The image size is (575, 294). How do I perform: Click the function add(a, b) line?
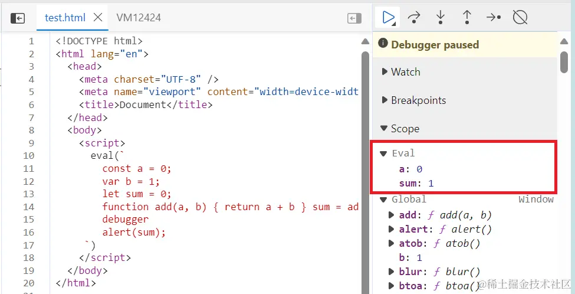tap(230, 207)
